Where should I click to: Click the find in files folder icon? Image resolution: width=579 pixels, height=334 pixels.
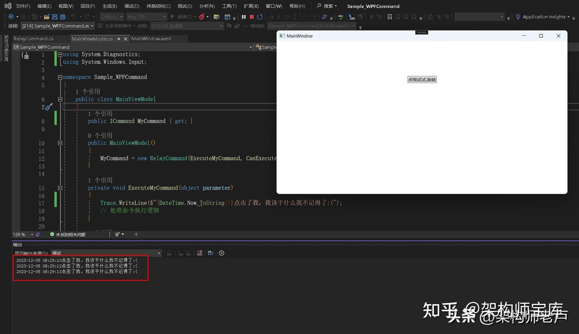point(217,17)
